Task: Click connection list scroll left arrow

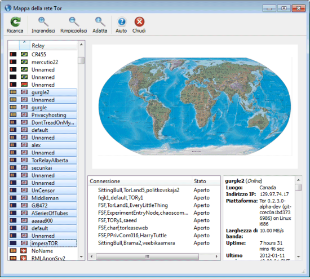Action: coord(91,256)
